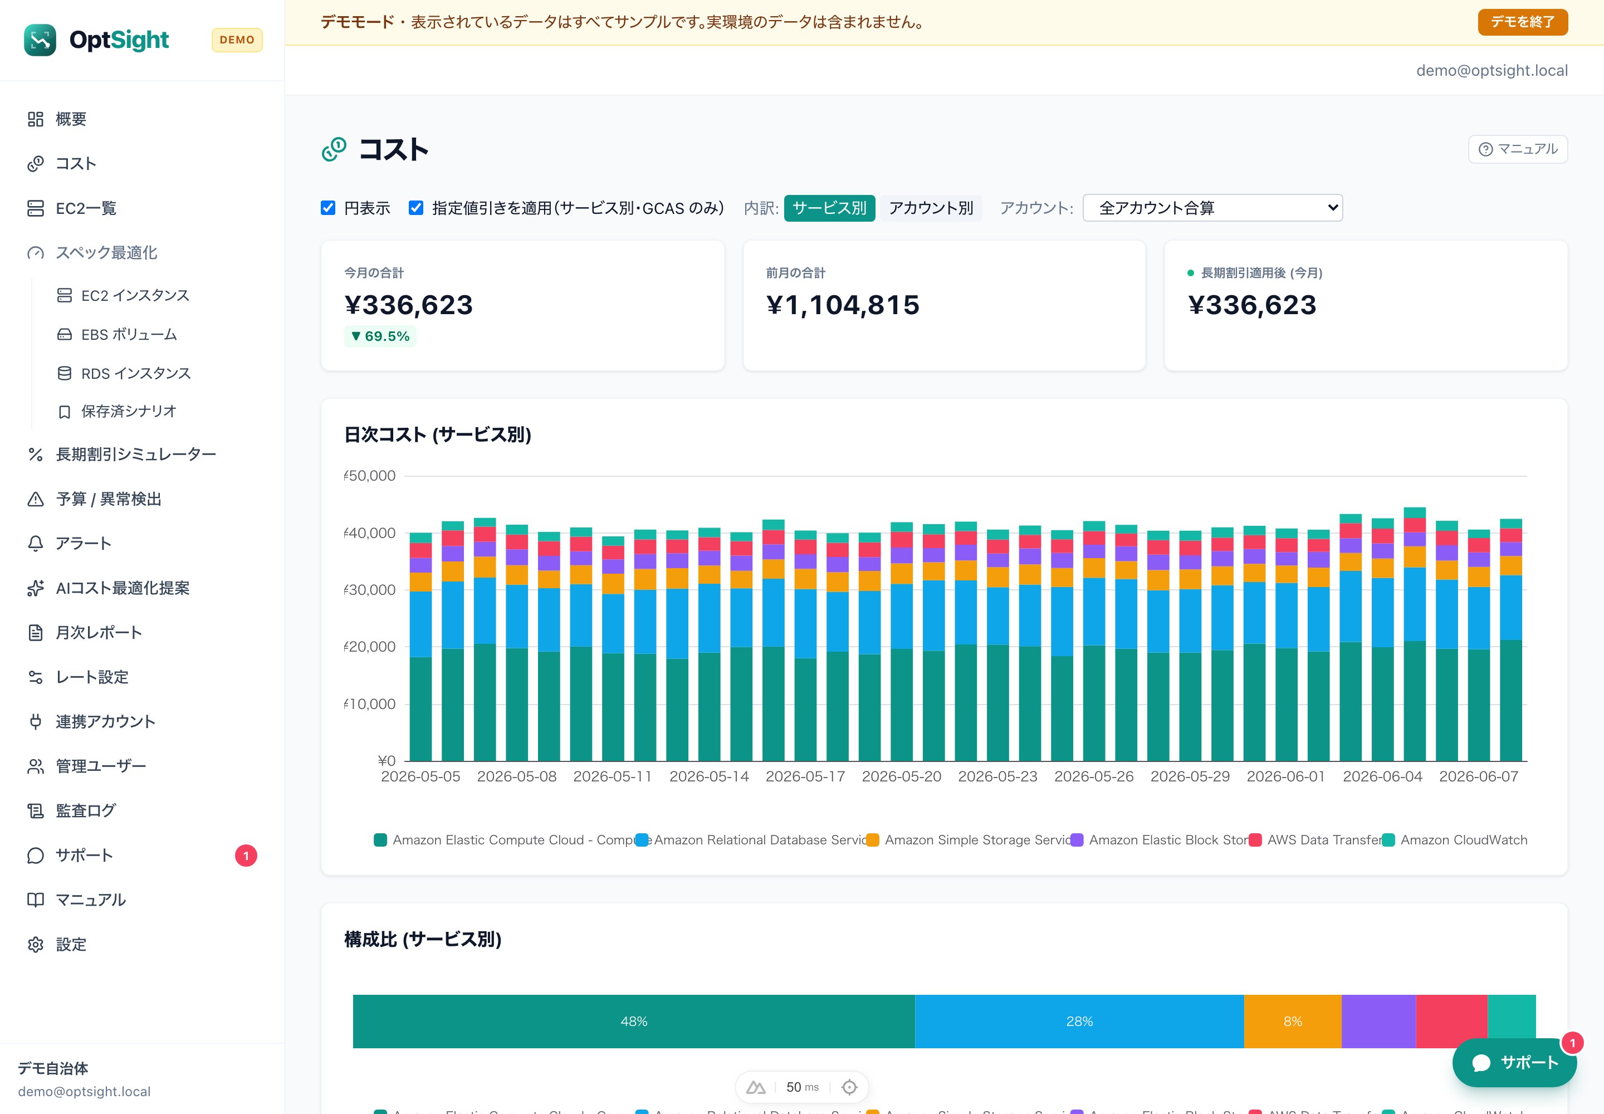
Task: Click the demo@optsight.local header account
Action: (1491, 71)
